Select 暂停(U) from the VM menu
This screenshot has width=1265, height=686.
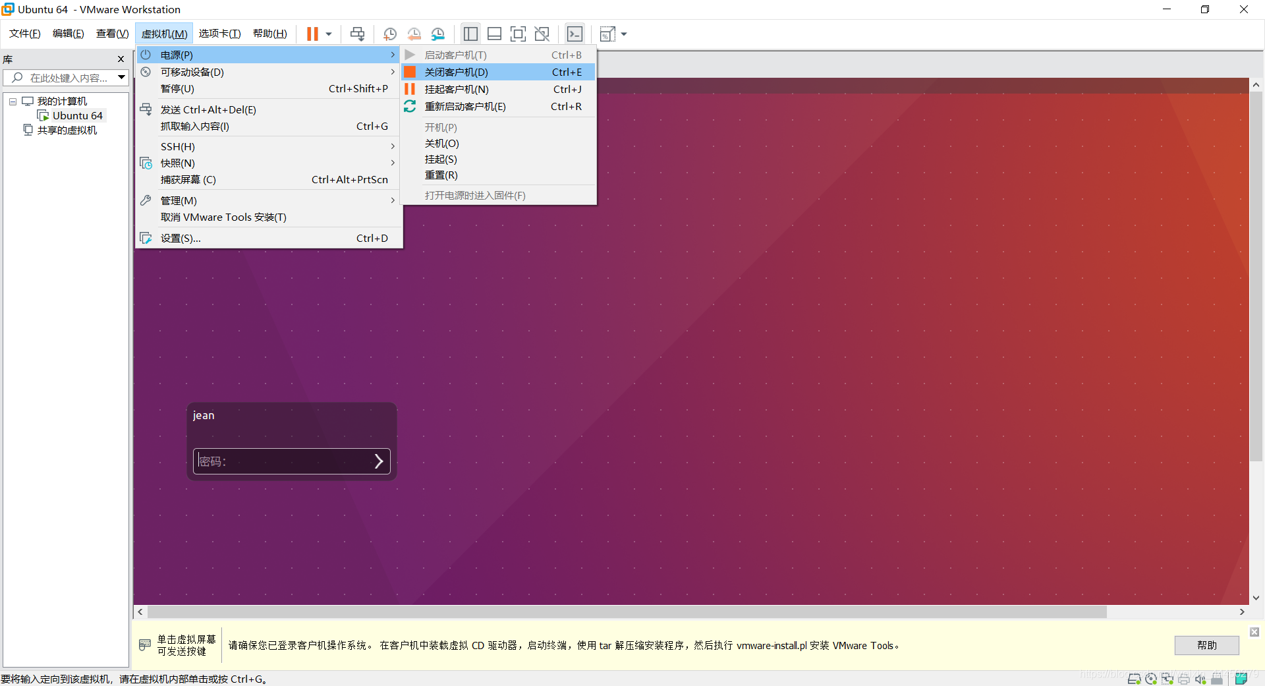pyautogui.click(x=268, y=88)
